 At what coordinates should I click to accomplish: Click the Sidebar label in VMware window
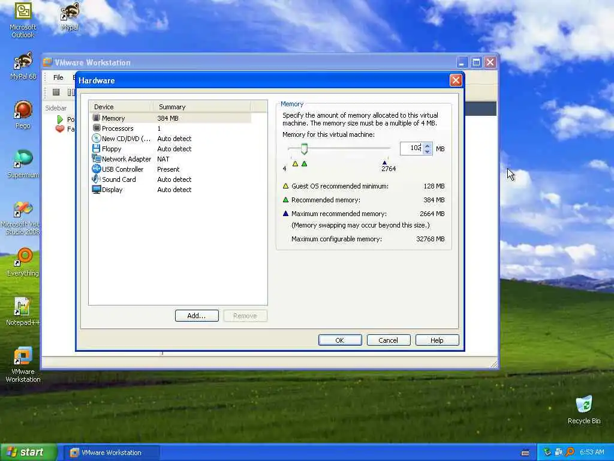pos(56,108)
